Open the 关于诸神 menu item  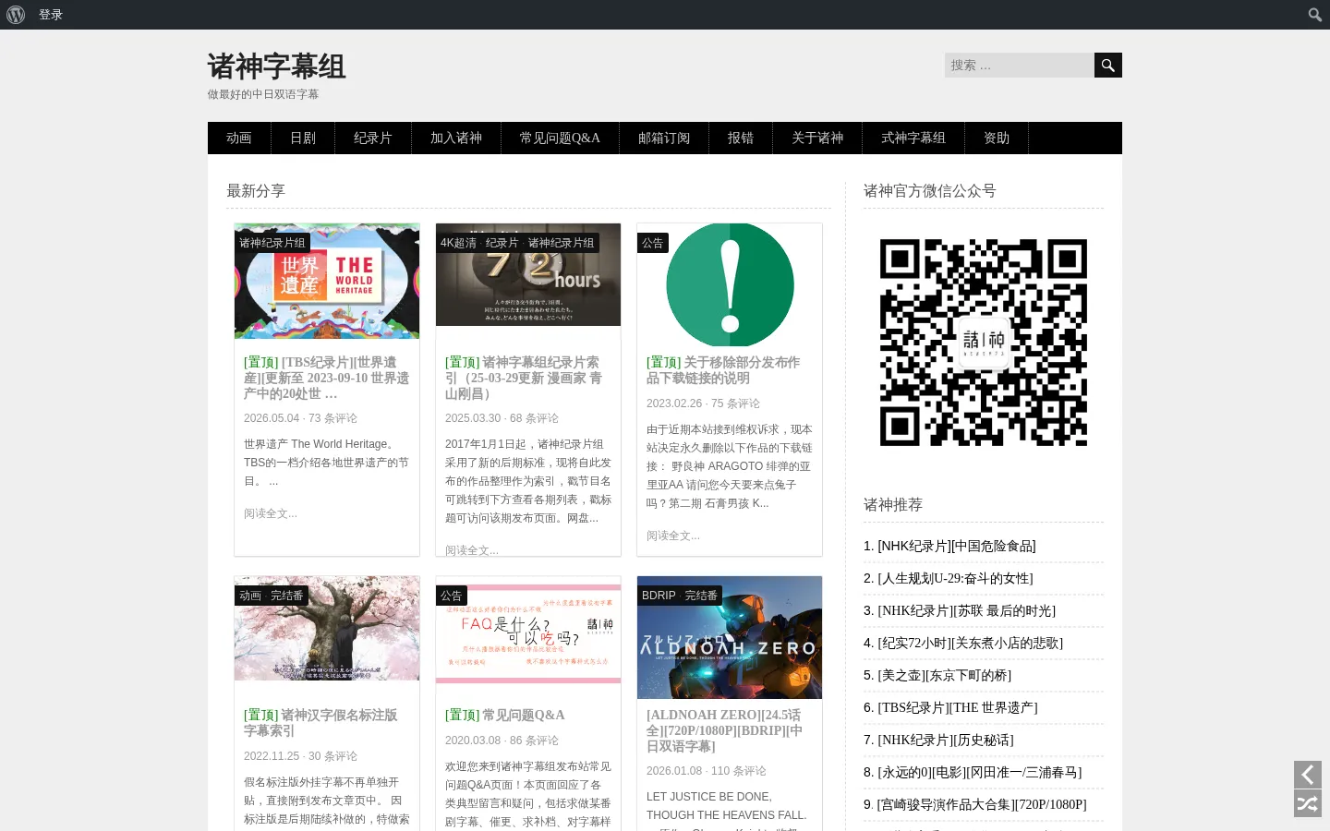coord(817,138)
